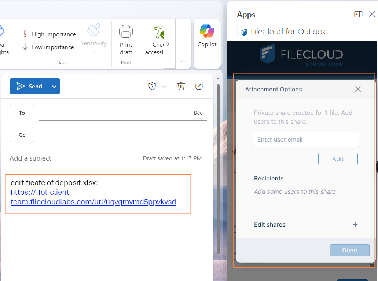Click the shield encrypt options icon

pyautogui.click(x=152, y=86)
